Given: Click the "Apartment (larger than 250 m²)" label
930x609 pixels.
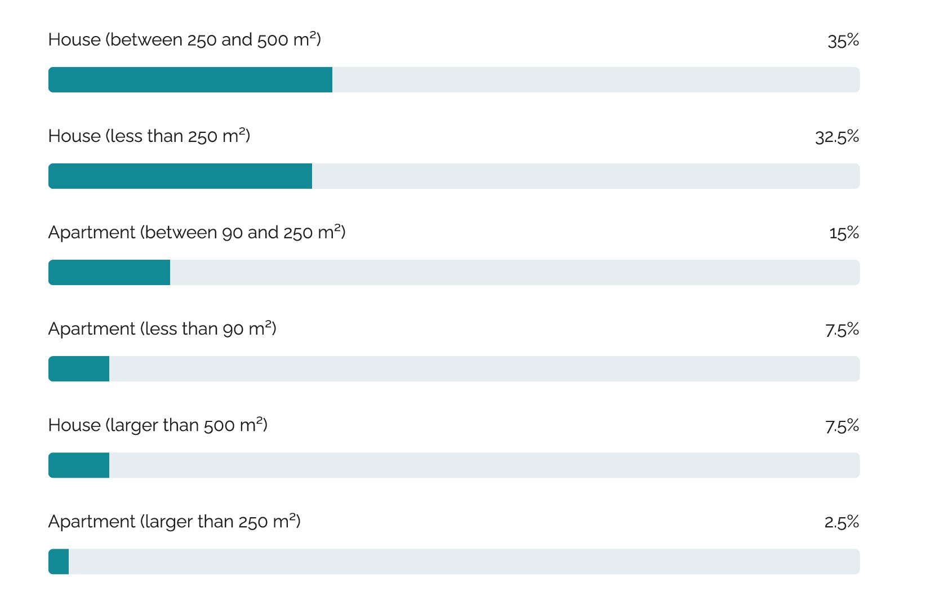Looking at the screenshot, I should click(x=174, y=522).
